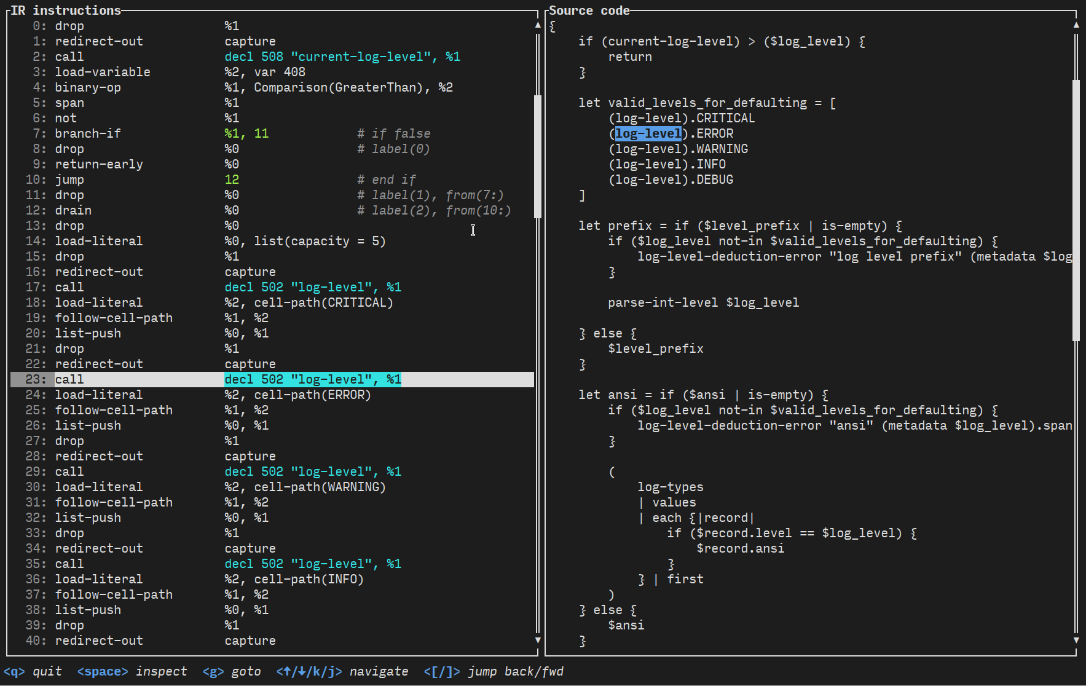Image resolution: width=1086 pixels, height=686 pixels.
Task: Select instruction 0: drop
Action: pyautogui.click(x=272, y=26)
